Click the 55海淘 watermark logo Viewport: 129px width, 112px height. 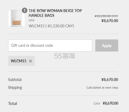click(x=64, y=56)
